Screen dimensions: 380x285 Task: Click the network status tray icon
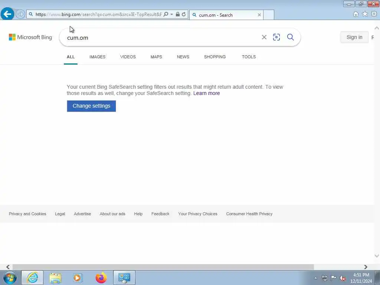coord(325,278)
